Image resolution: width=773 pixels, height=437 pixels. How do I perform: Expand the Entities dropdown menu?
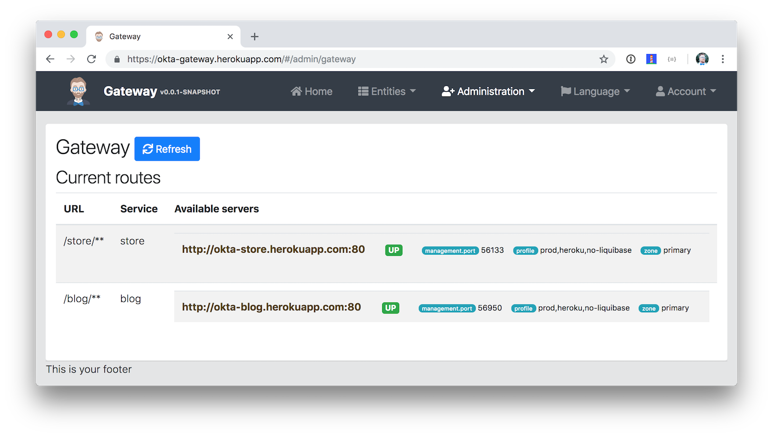(387, 92)
